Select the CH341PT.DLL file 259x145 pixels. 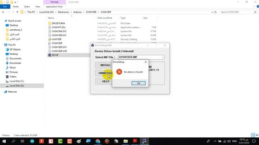58,27
